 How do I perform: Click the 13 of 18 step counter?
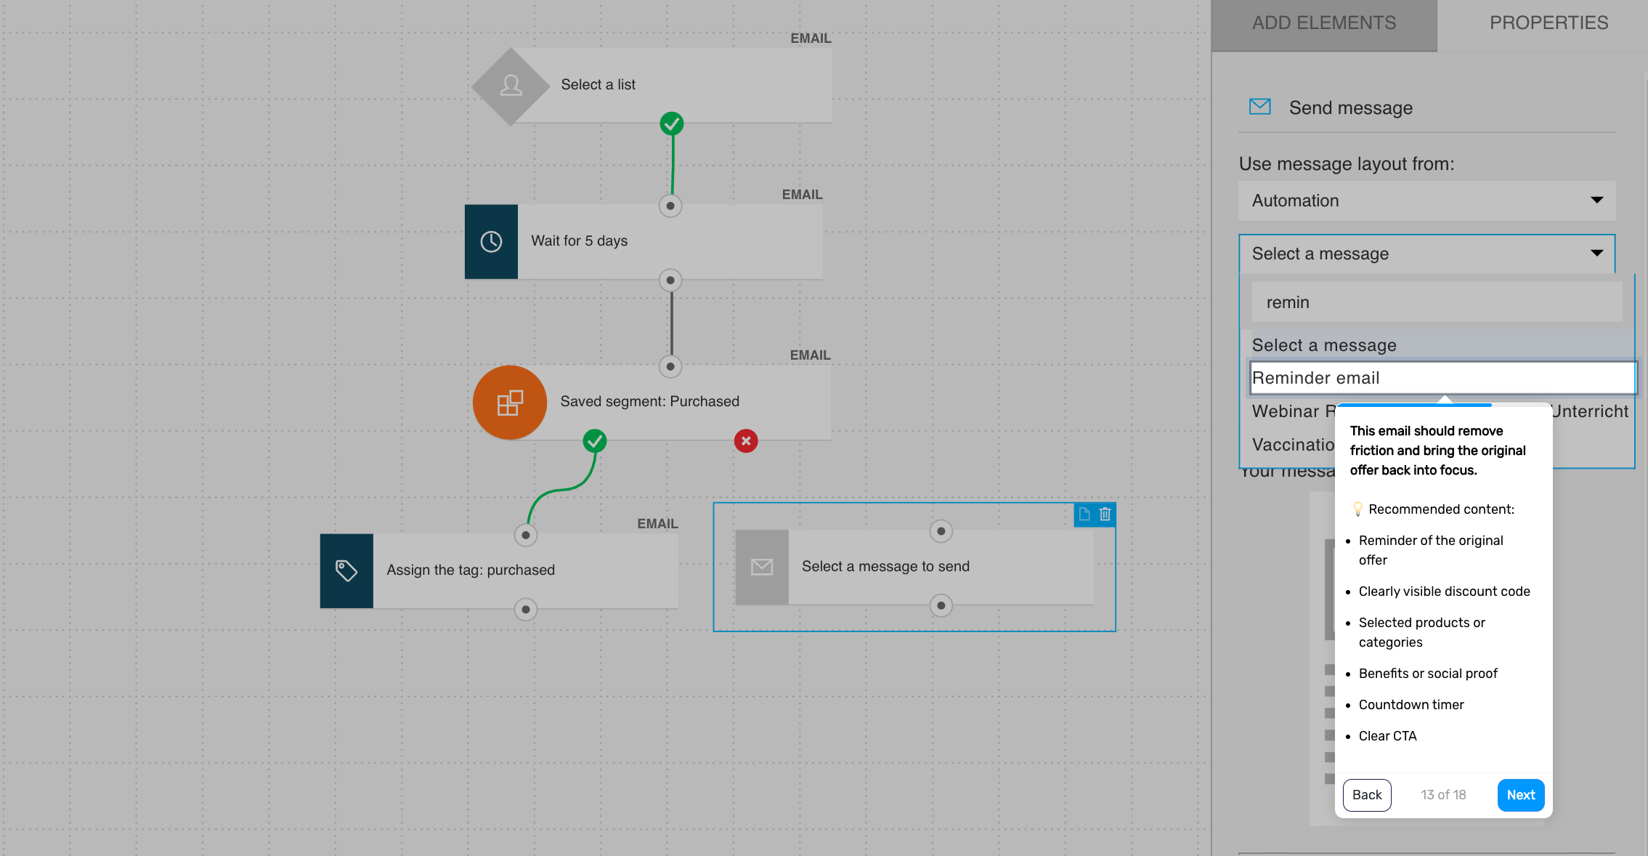click(x=1443, y=795)
